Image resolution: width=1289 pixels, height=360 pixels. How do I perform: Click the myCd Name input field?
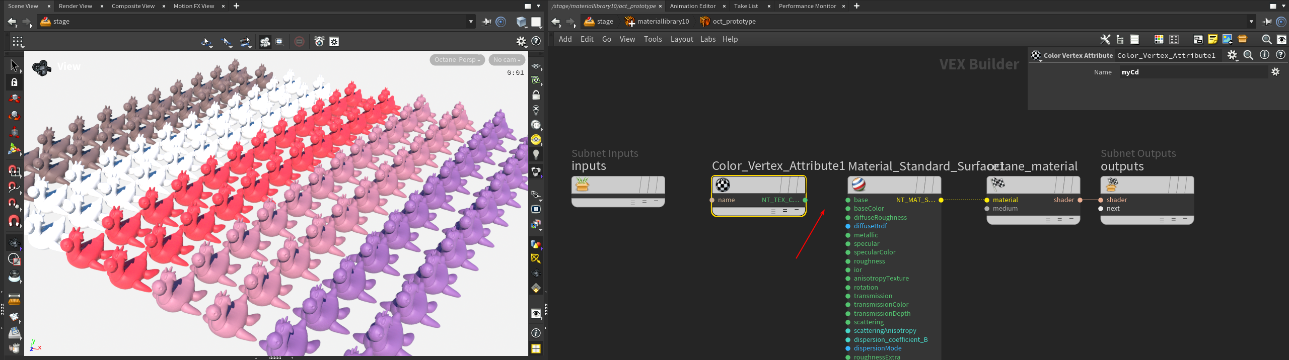(x=1193, y=72)
